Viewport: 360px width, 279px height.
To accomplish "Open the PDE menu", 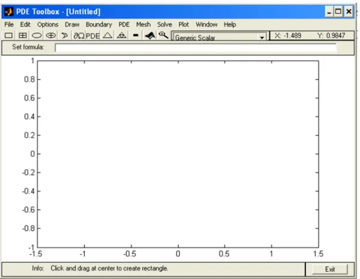I will point(124,25).
